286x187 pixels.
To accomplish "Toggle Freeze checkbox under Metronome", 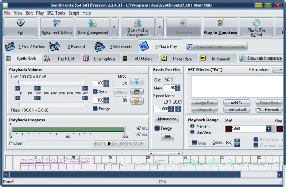I will (157, 128).
